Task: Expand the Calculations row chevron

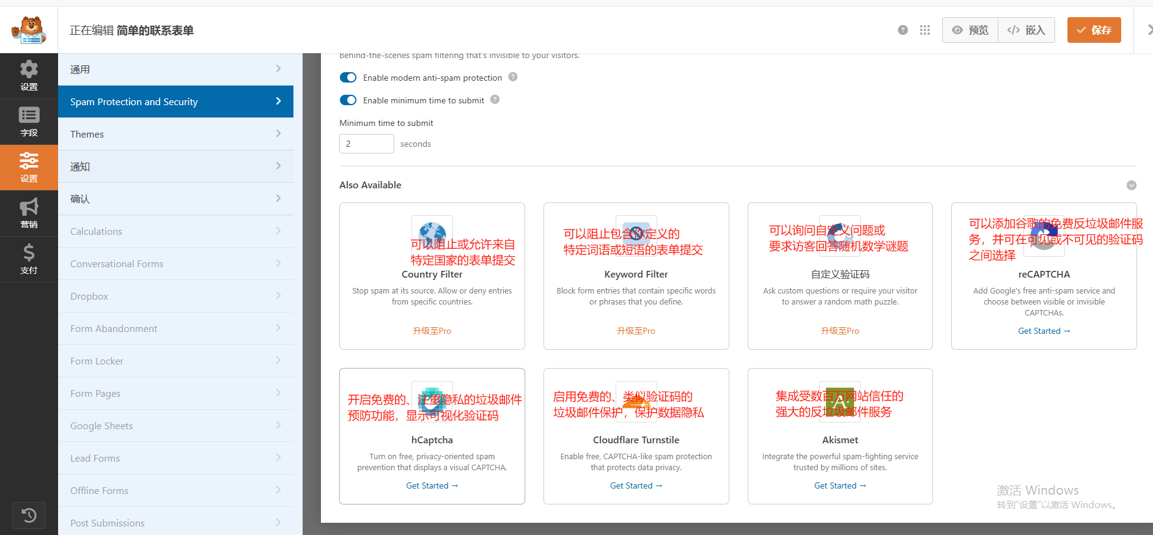Action: click(x=278, y=231)
